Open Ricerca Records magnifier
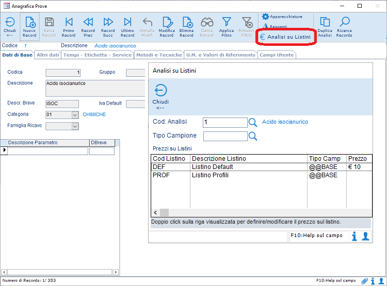 (344, 27)
